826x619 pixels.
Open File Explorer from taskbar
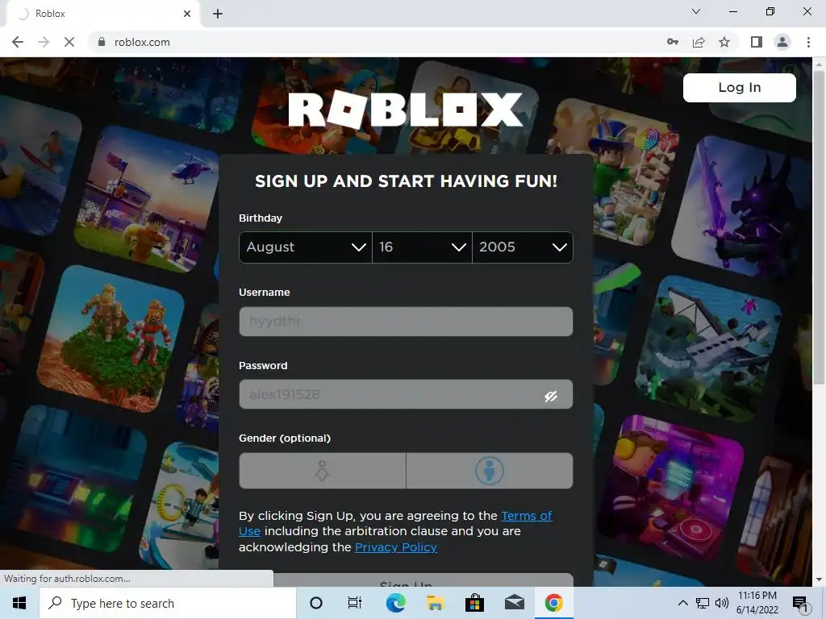pyautogui.click(x=435, y=603)
